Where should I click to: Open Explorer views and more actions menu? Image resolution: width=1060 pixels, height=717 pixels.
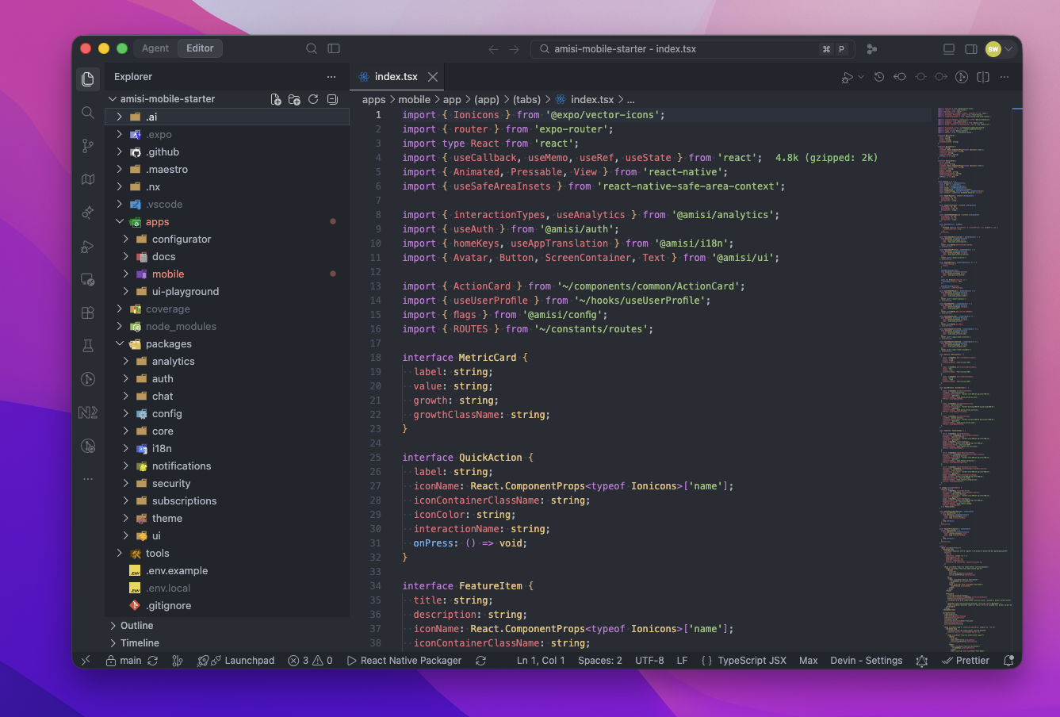[x=331, y=77]
